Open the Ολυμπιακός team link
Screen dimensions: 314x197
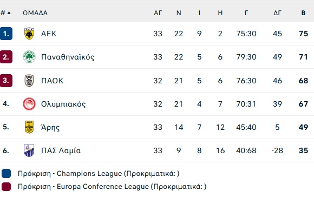click(63, 104)
